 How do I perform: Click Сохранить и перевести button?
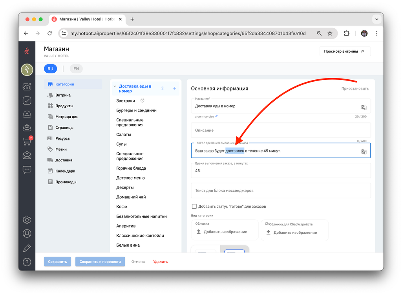pos(100,262)
